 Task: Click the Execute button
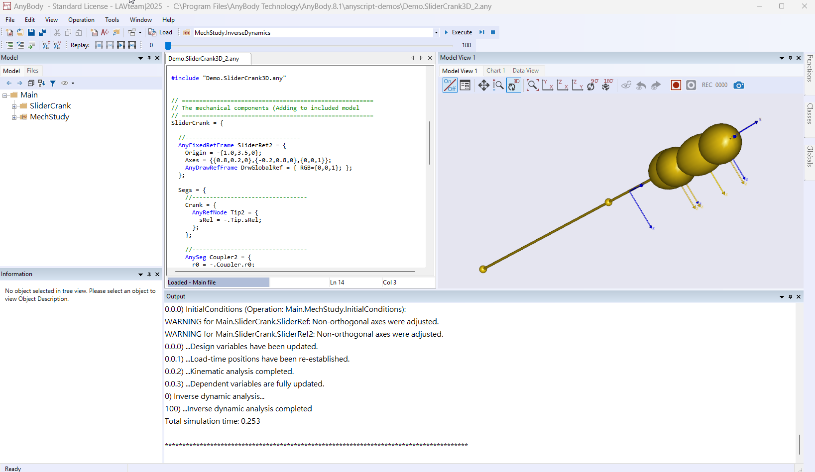pyautogui.click(x=458, y=32)
